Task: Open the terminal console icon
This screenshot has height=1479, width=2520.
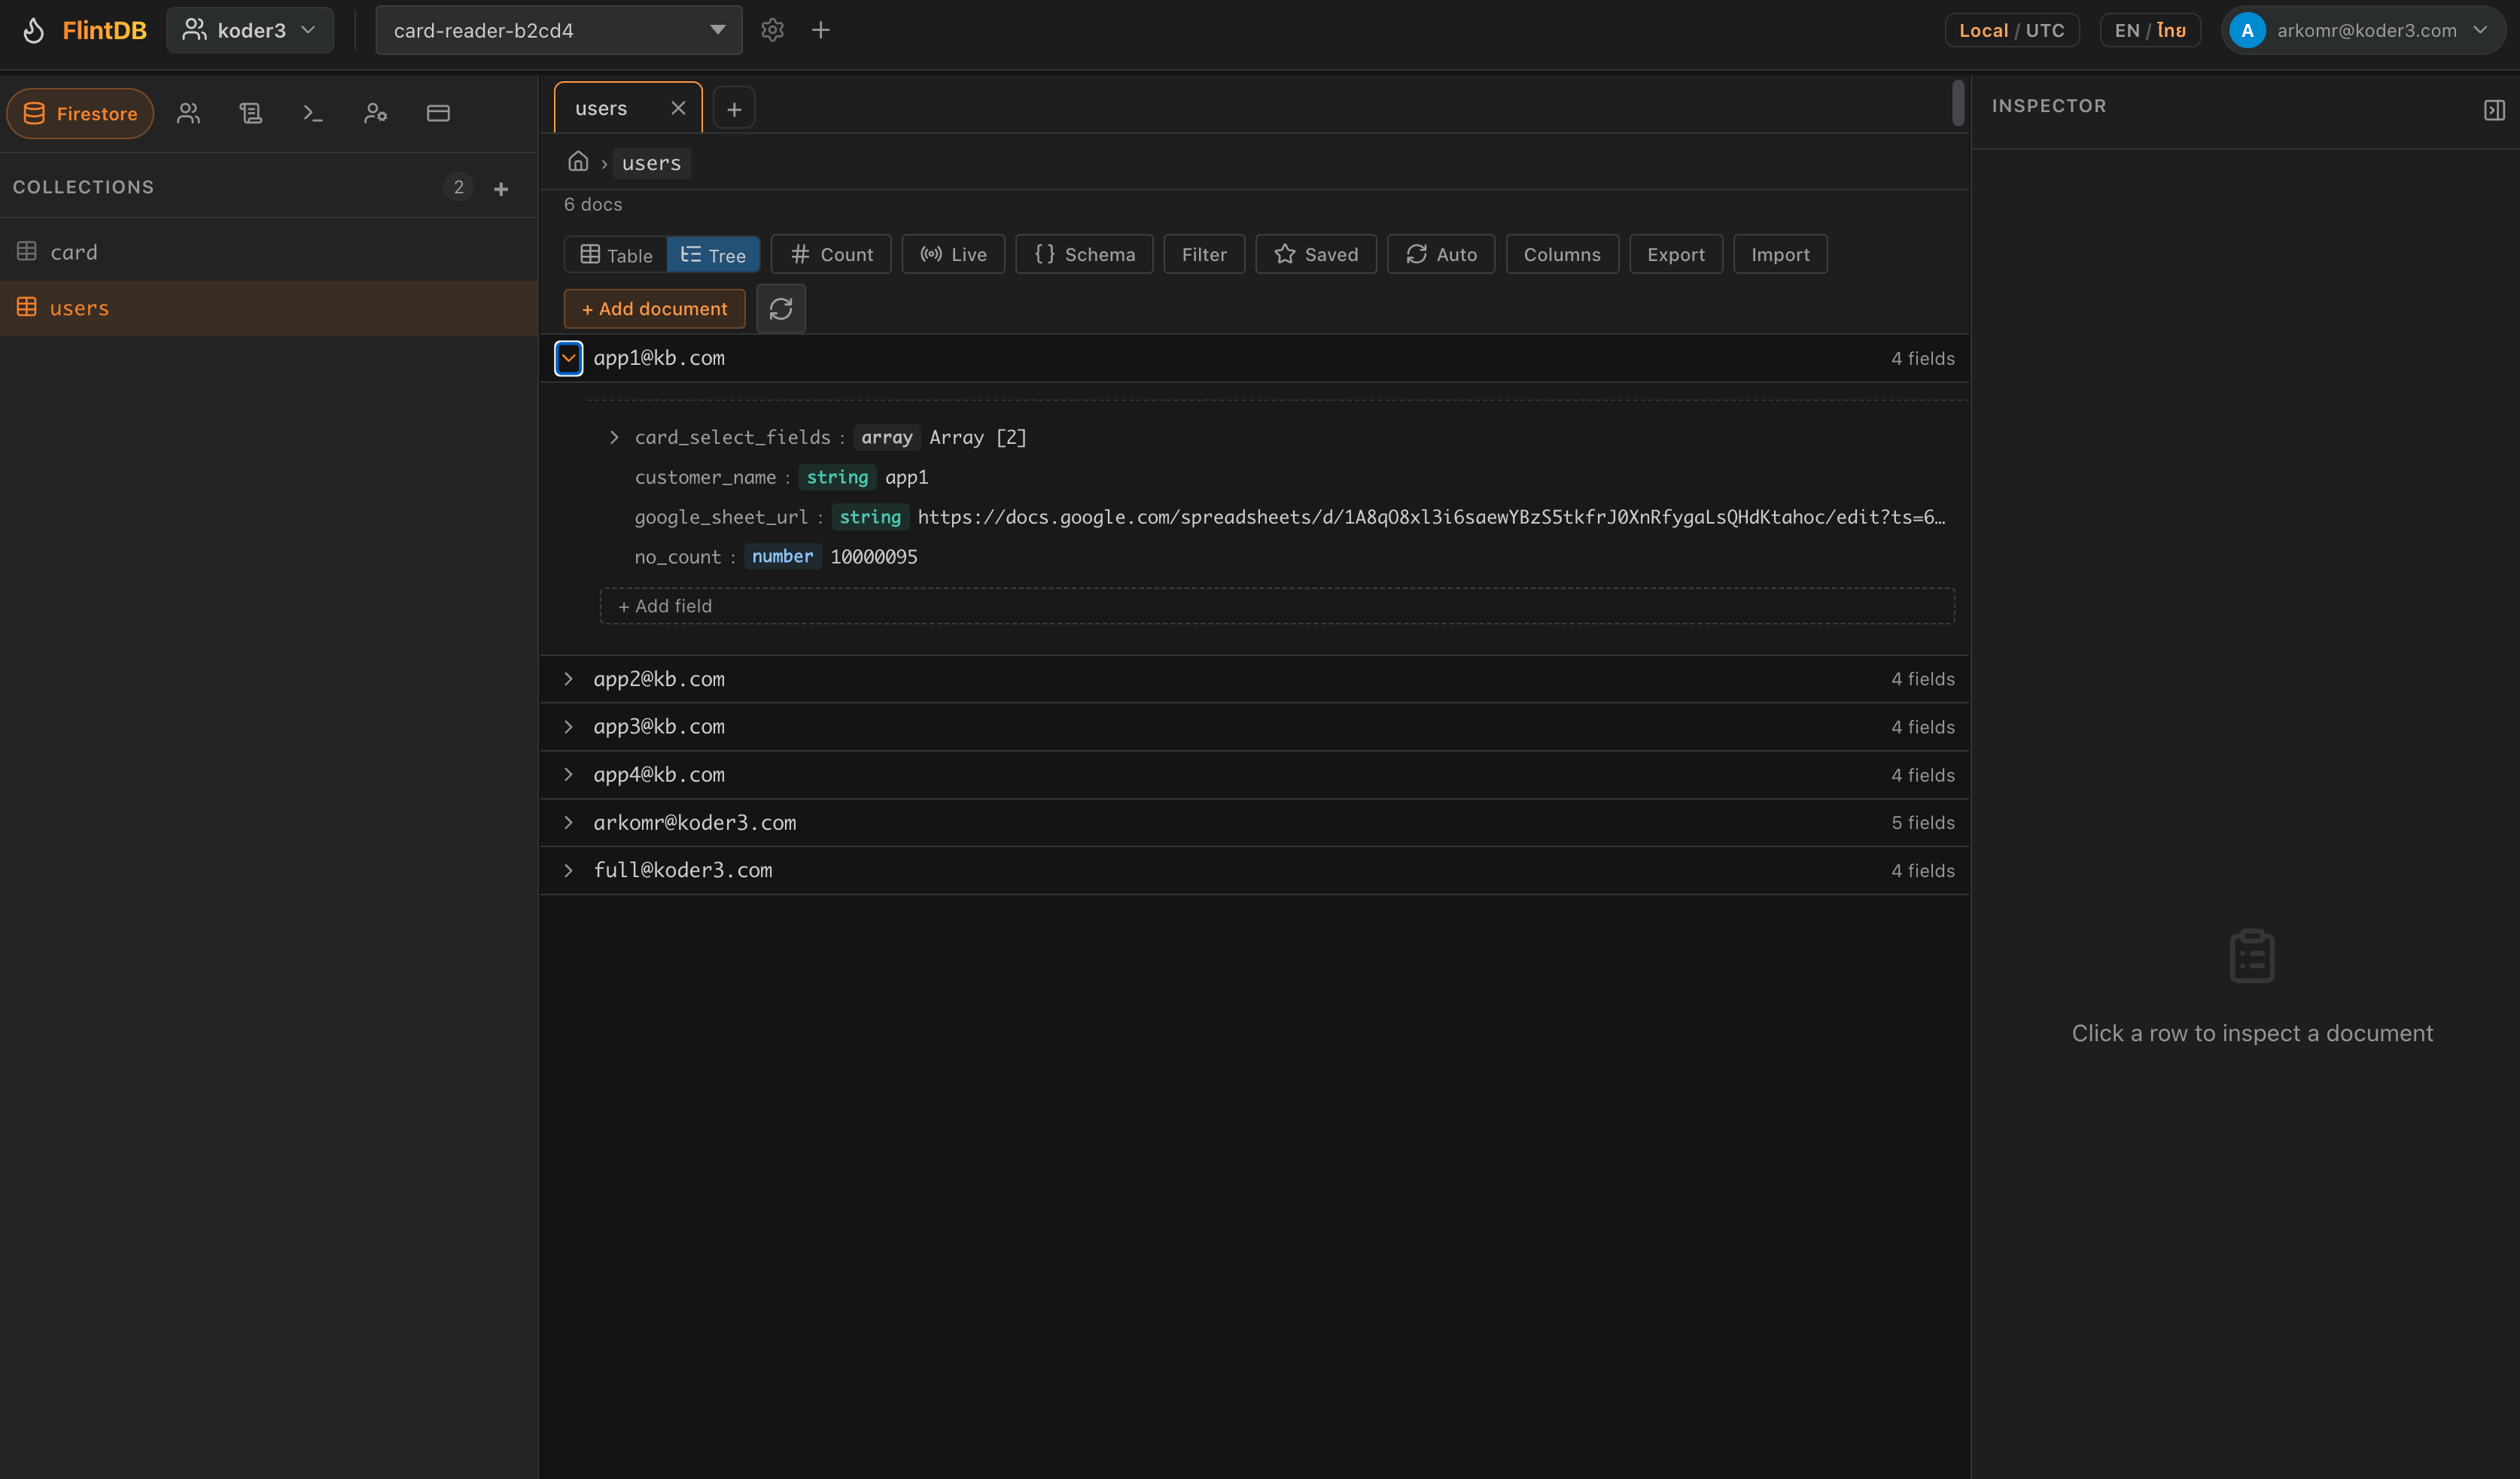Action: click(313, 113)
